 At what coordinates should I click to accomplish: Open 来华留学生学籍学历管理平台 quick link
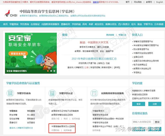click(146, 45)
